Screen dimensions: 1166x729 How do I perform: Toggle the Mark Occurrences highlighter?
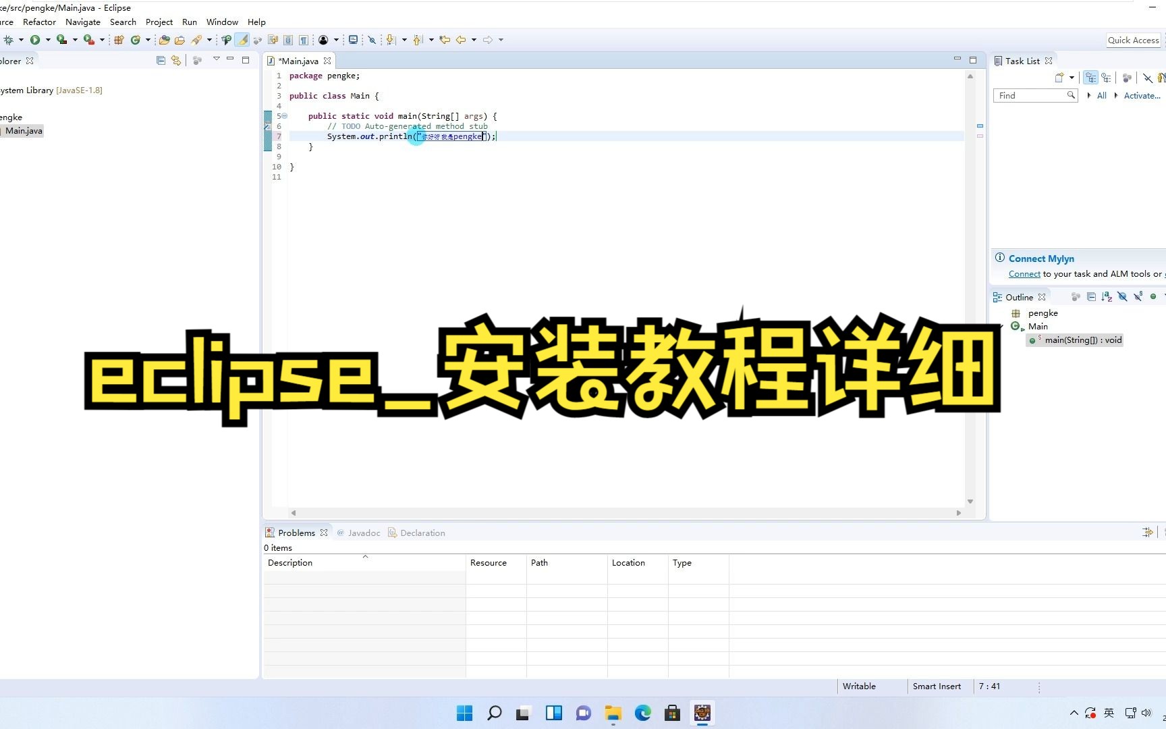click(x=242, y=40)
